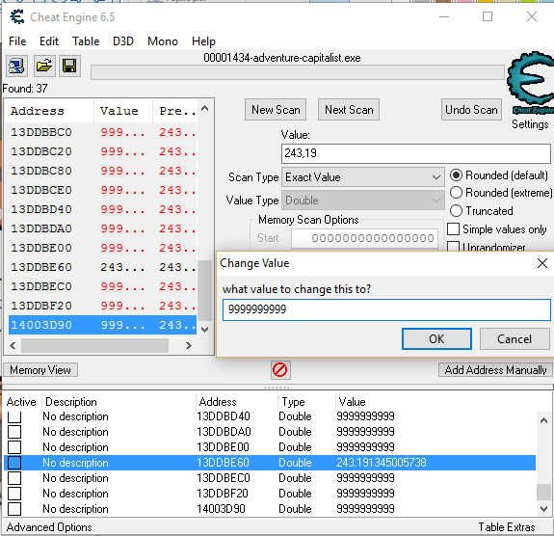
Task: Enable Simple values only checkbox
Action: (x=453, y=229)
